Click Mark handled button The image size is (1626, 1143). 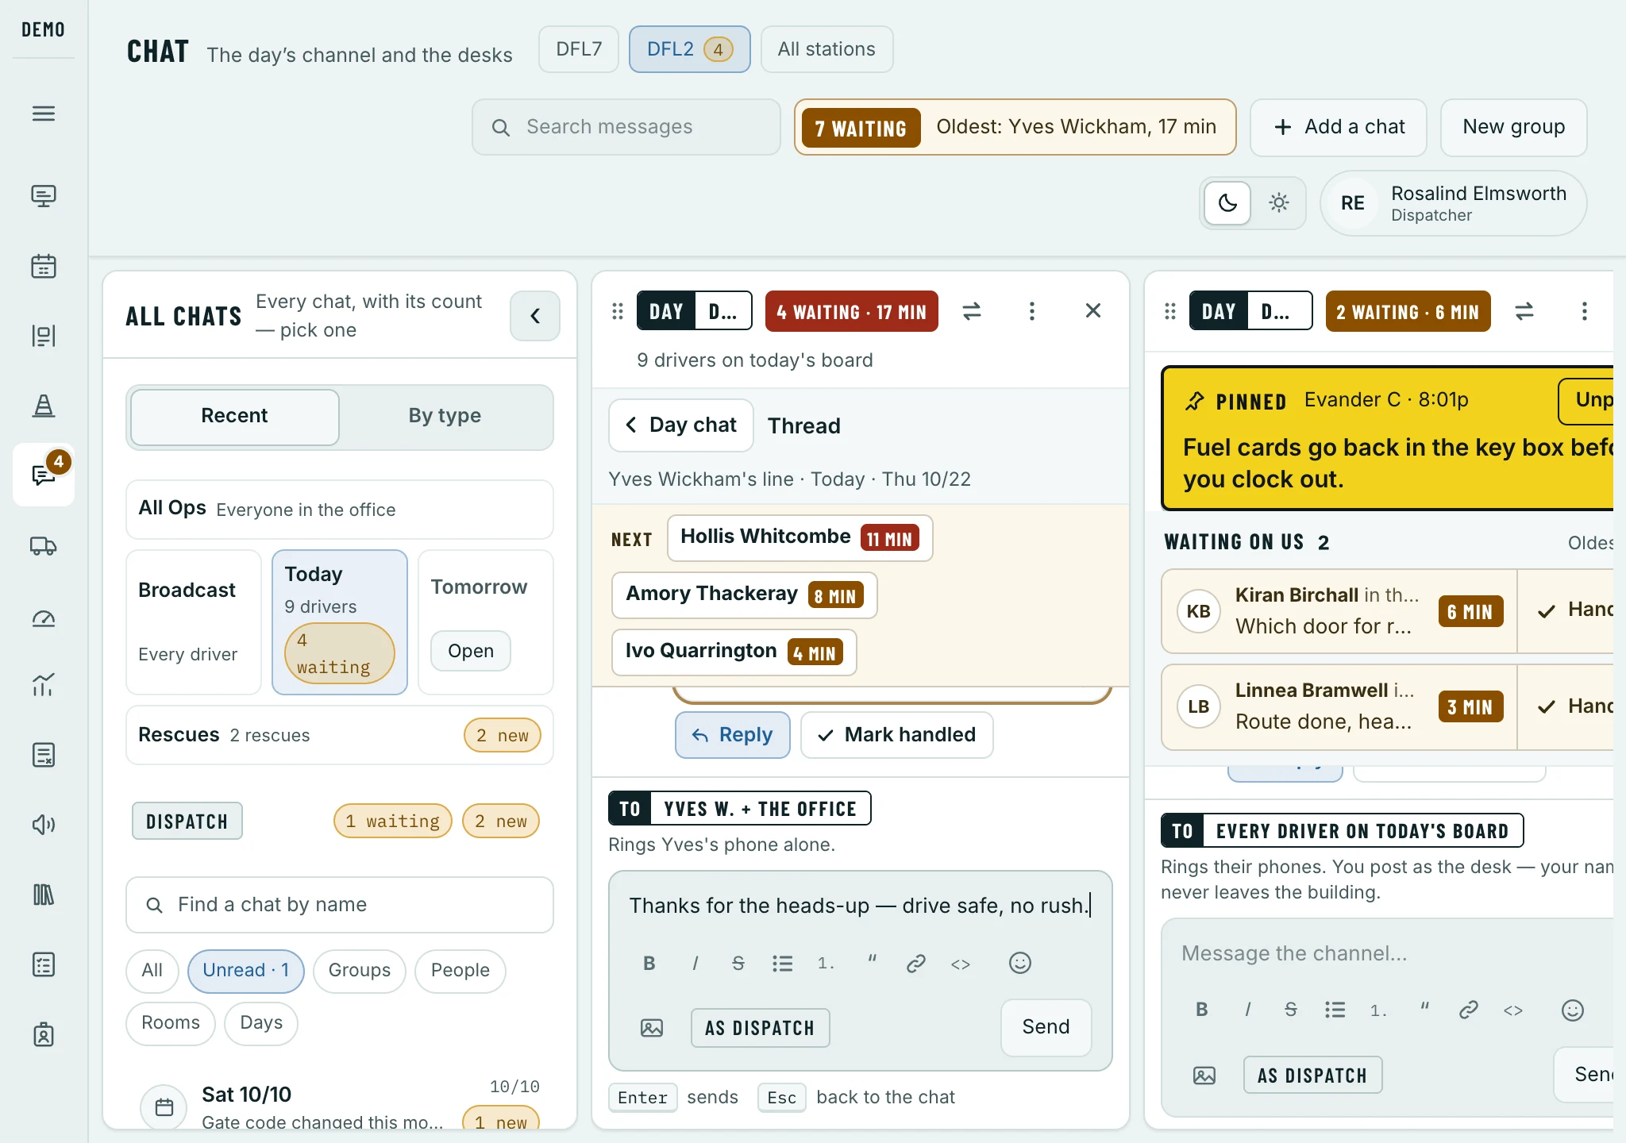tap(897, 735)
